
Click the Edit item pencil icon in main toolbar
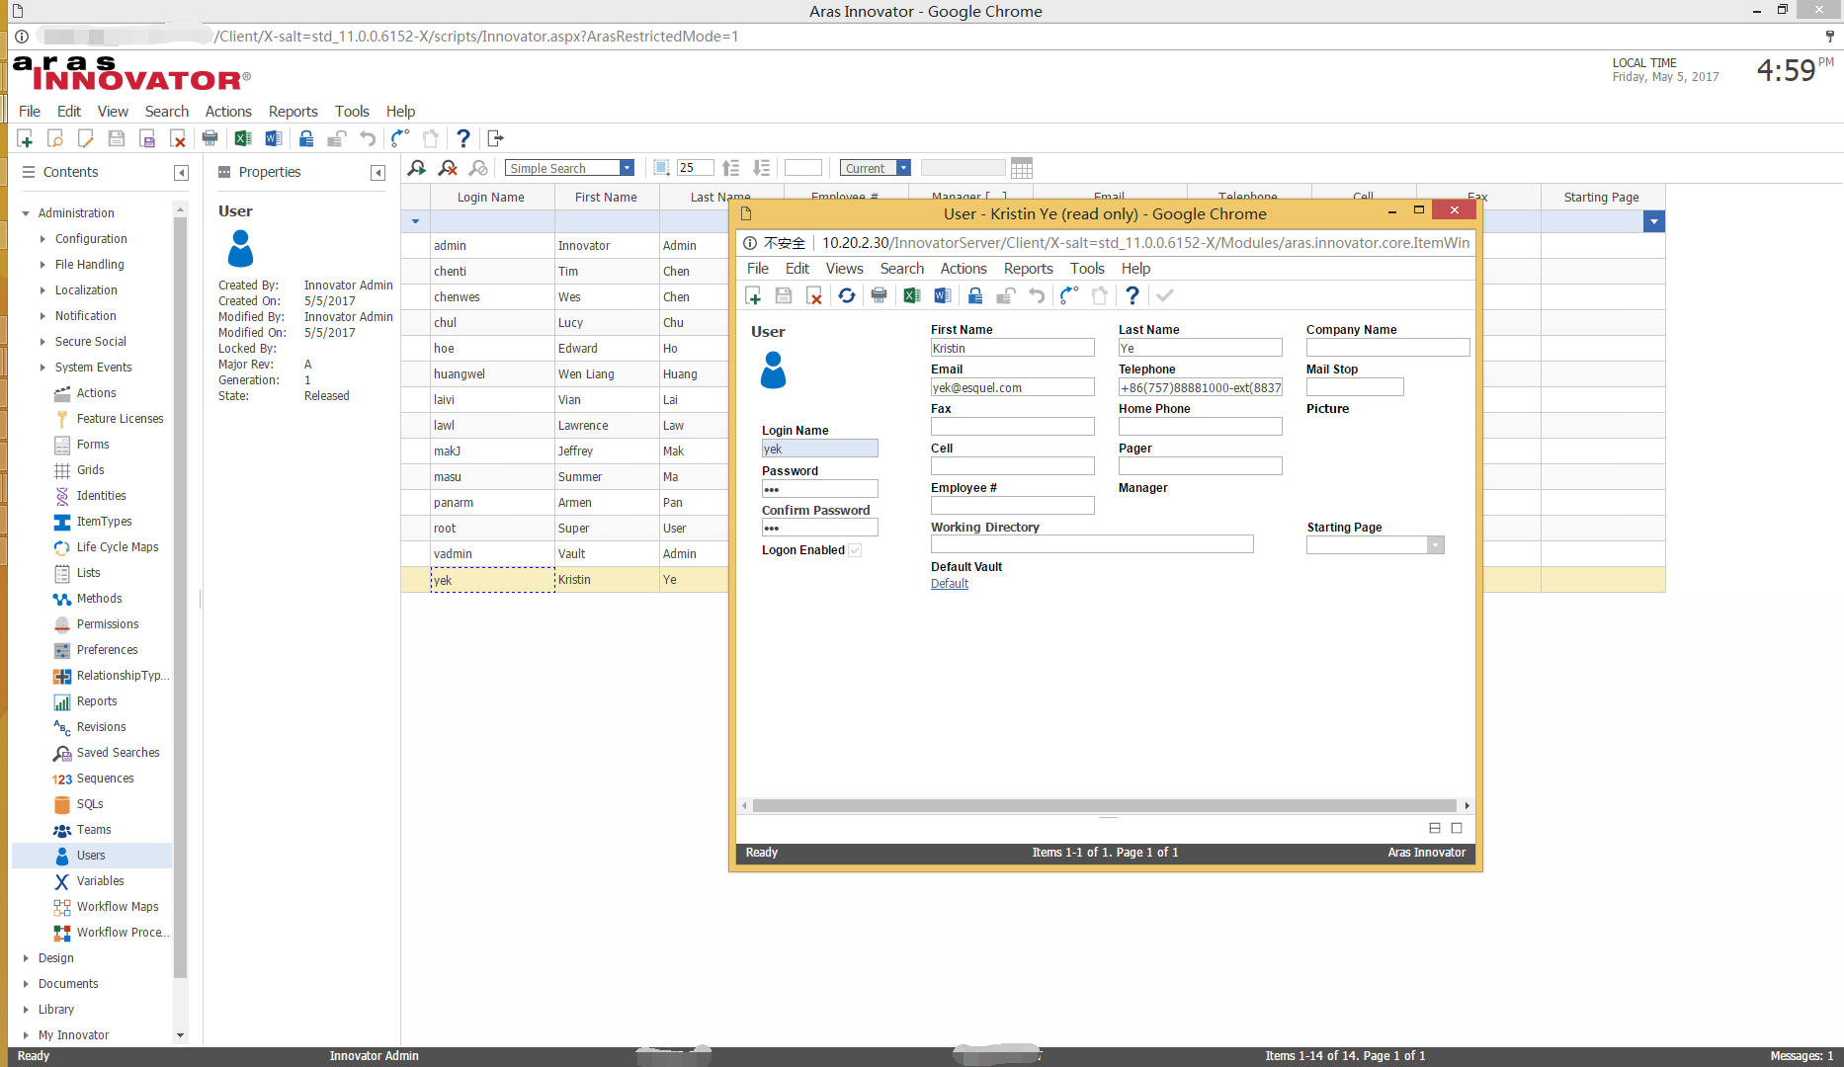pos(86,138)
